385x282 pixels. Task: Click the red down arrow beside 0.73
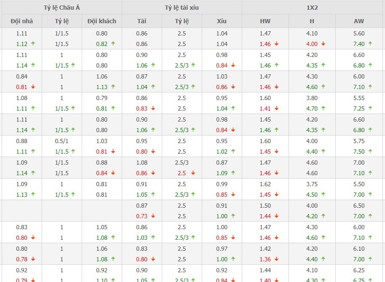coord(153,216)
